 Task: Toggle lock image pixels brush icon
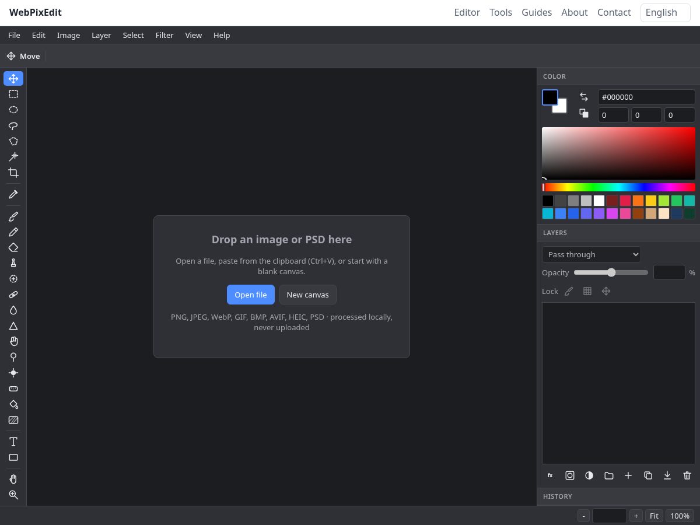click(569, 291)
